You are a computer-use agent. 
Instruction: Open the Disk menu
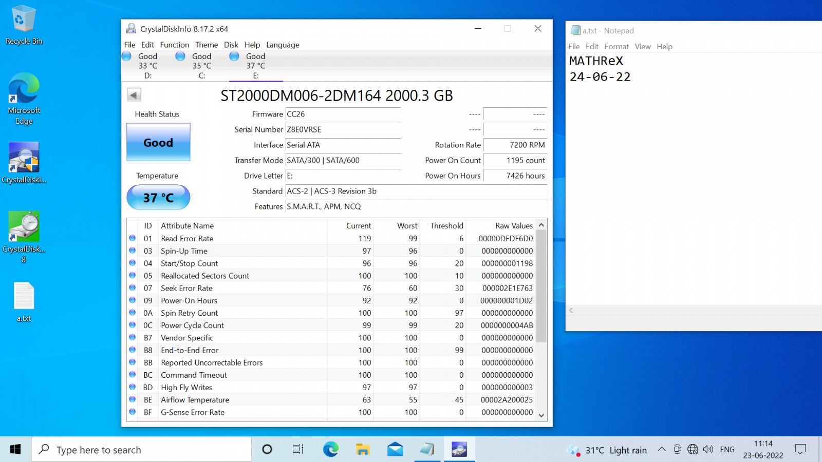tap(231, 45)
